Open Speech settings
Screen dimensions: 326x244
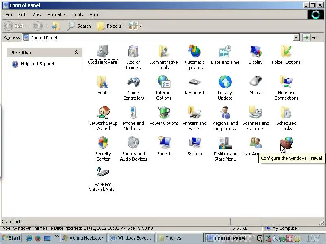point(164,146)
